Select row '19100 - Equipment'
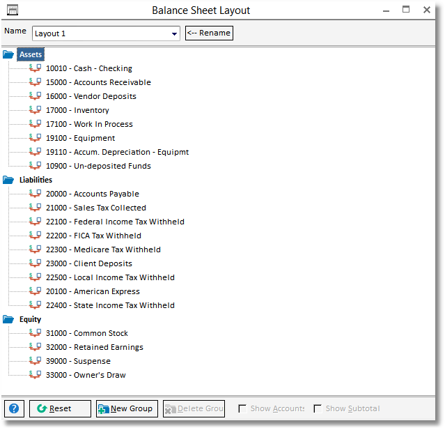The height and width of the screenshot is (430, 445). tap(81, 138)
